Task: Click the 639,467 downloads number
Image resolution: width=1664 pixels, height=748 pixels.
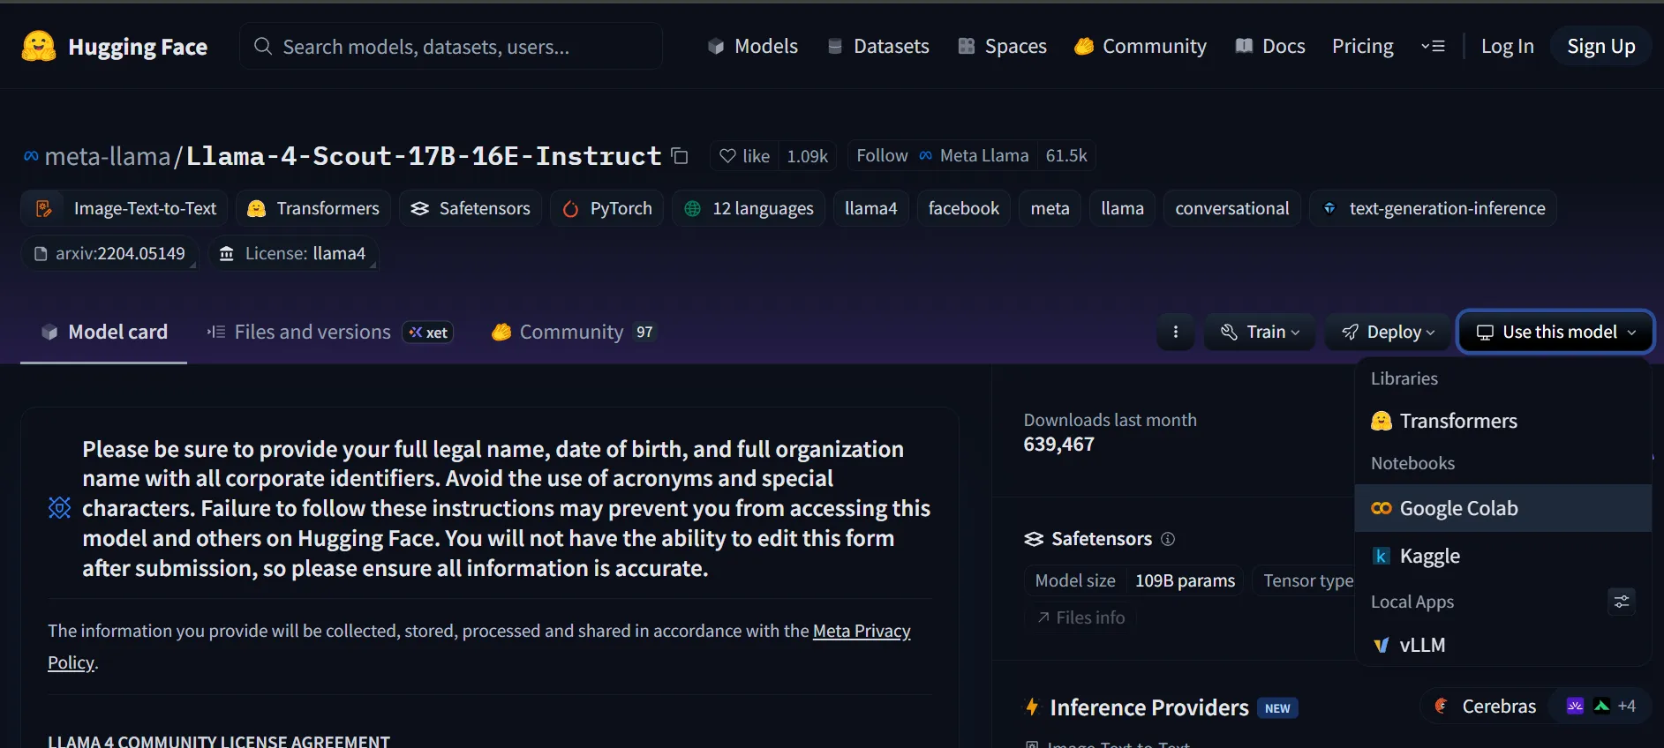Action: [1058, 445]
